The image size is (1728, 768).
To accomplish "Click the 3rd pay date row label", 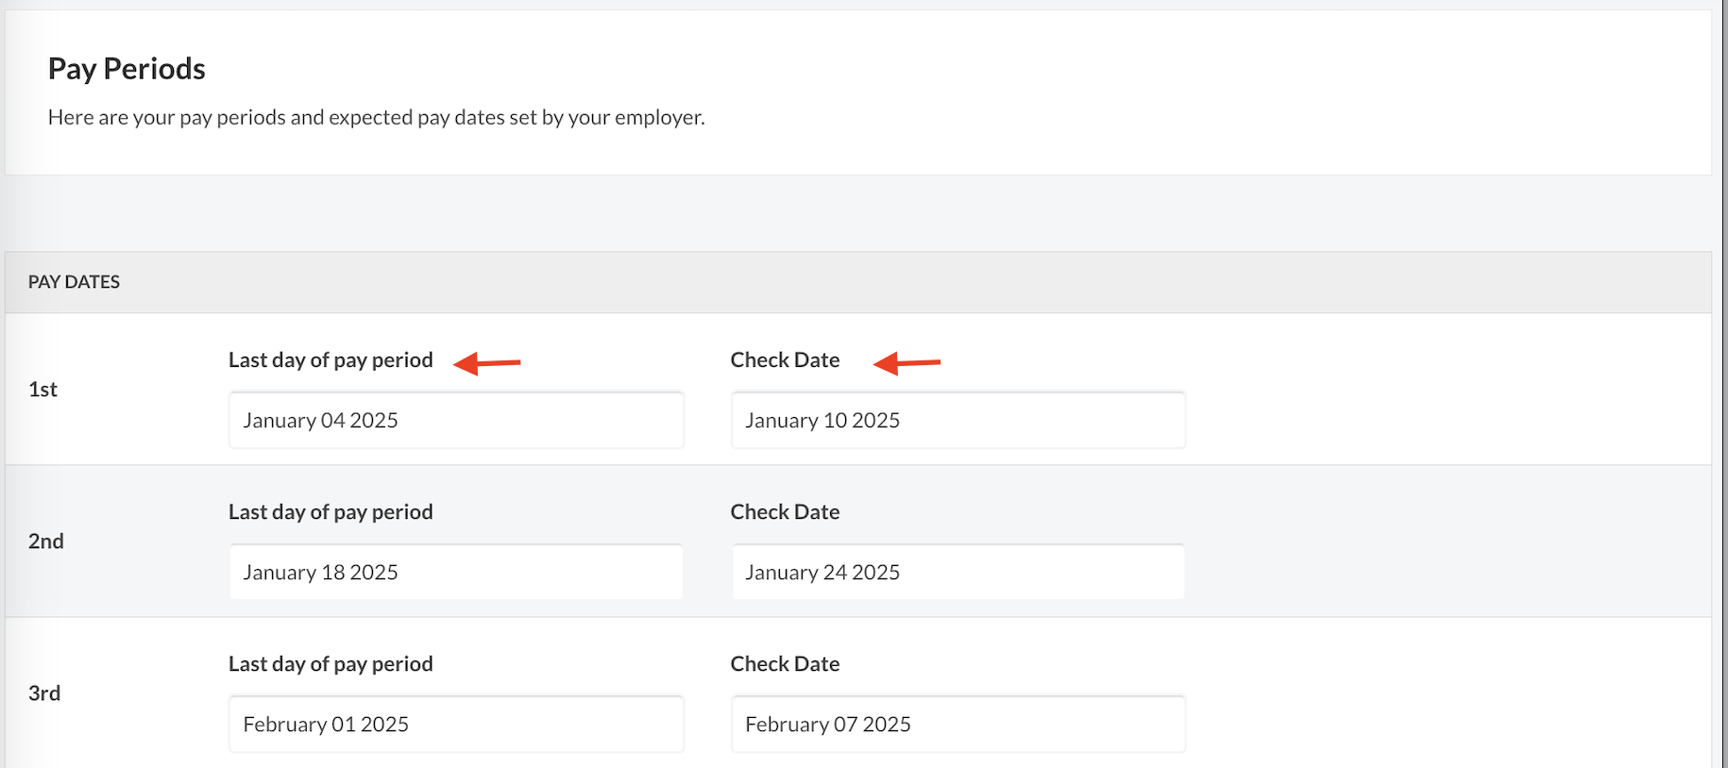I will (44, 693).
